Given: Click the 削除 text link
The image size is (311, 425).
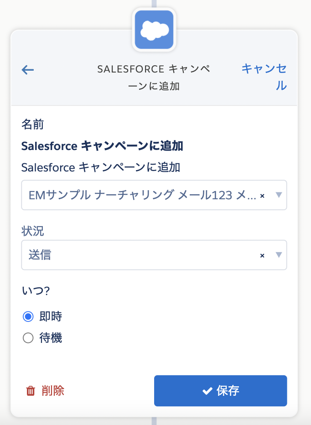Looking at the screenshot, I should 53,391.
